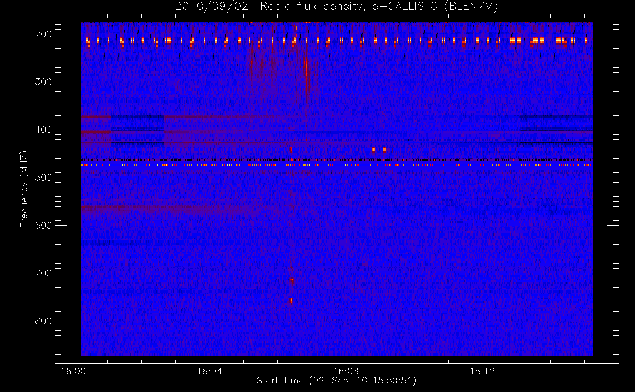Click the 16:12 time tick label
This screenshot has height=392, width=635.
point(482,371)
